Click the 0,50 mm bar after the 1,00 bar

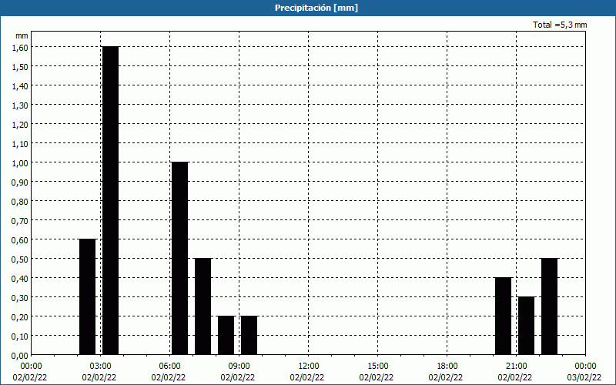(x=203, y=306)
